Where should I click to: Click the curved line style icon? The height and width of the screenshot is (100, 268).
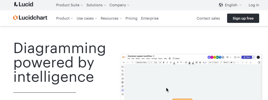[x=221, y=62]
